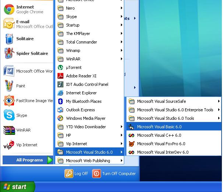Viewport: 223px width, 192px height.
Task: Click "Windows Media Player" label text
Action: [86, 118]
